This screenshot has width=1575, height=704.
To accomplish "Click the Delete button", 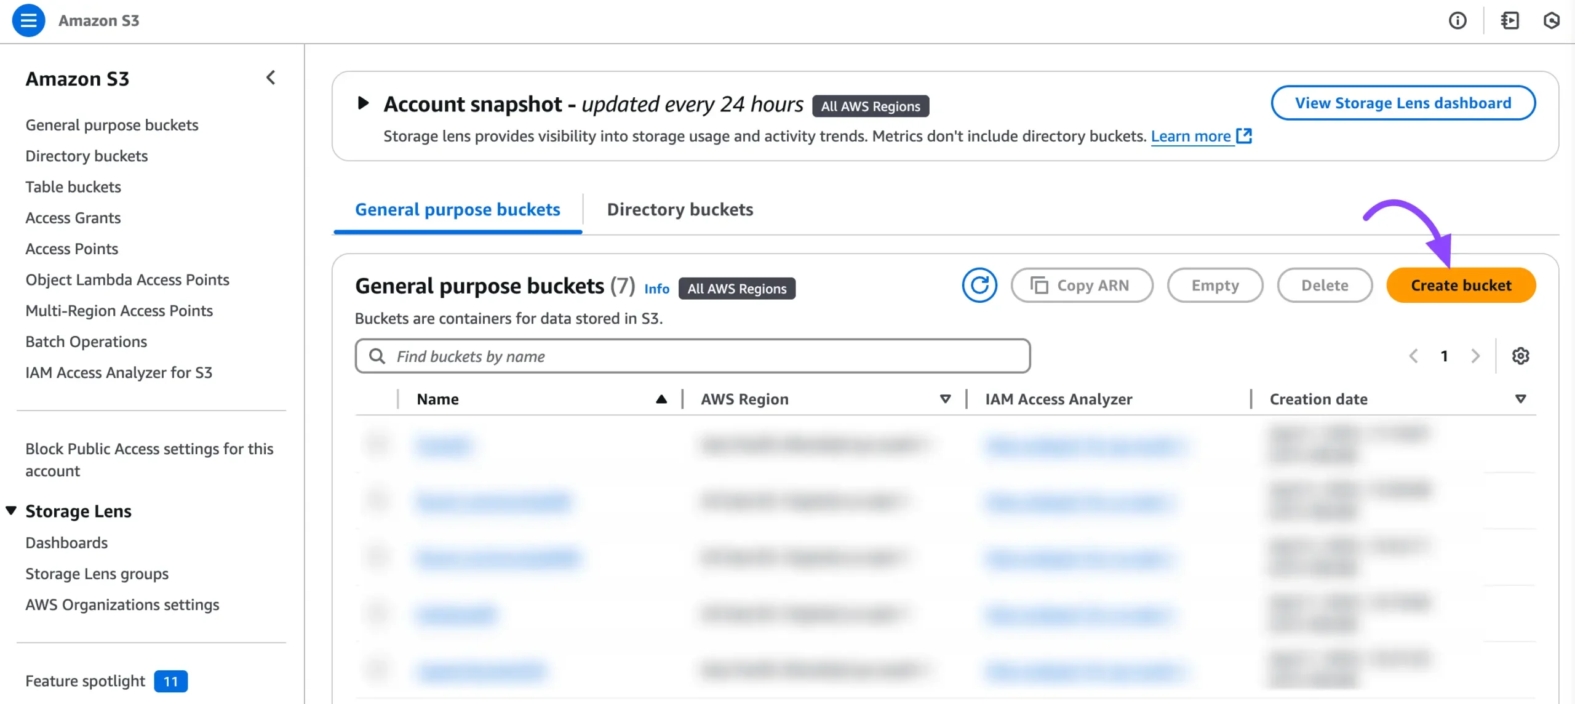I will pyautogui.click(x=1325, y=285).
